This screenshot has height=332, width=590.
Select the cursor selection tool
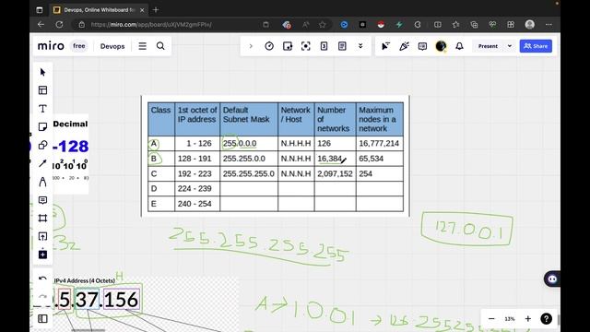coord(42,72)
